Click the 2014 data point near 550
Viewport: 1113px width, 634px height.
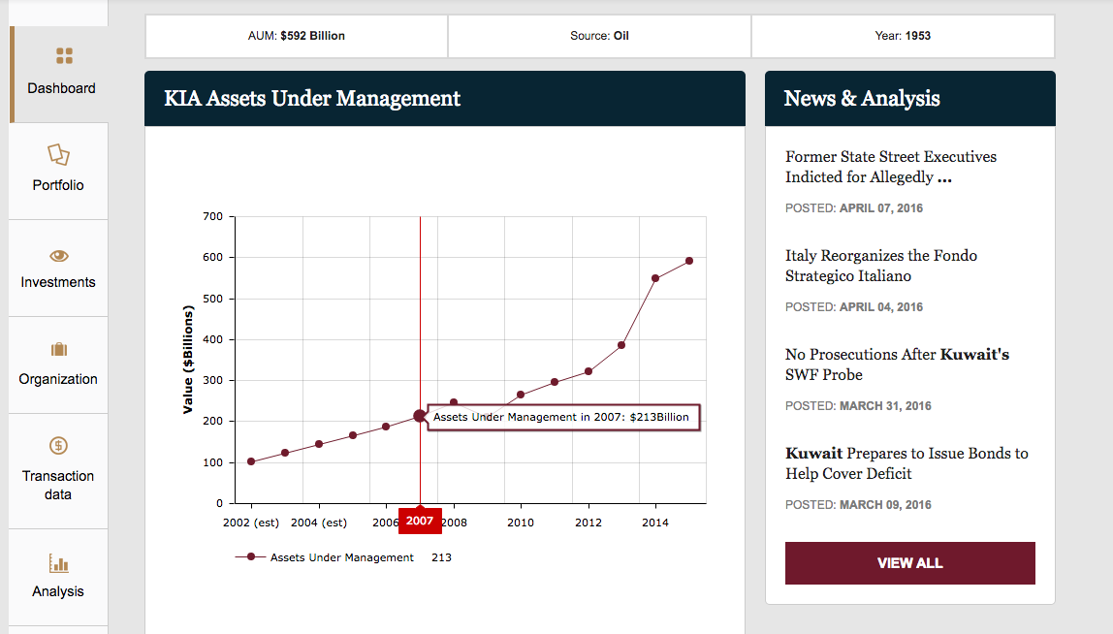[655, 278]
